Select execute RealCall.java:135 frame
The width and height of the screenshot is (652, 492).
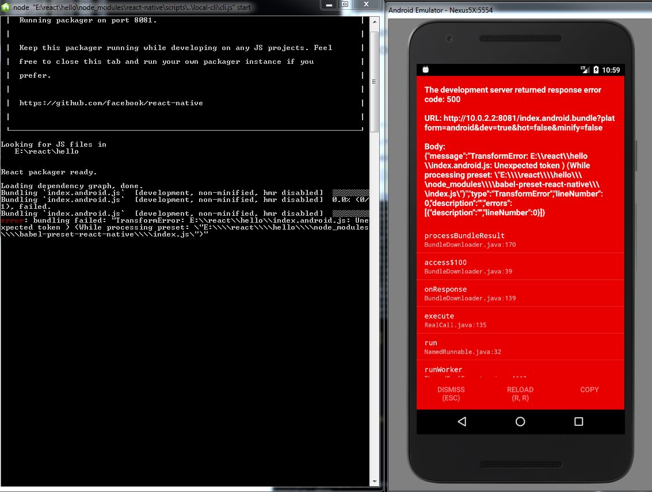click(x=520, y=321)
